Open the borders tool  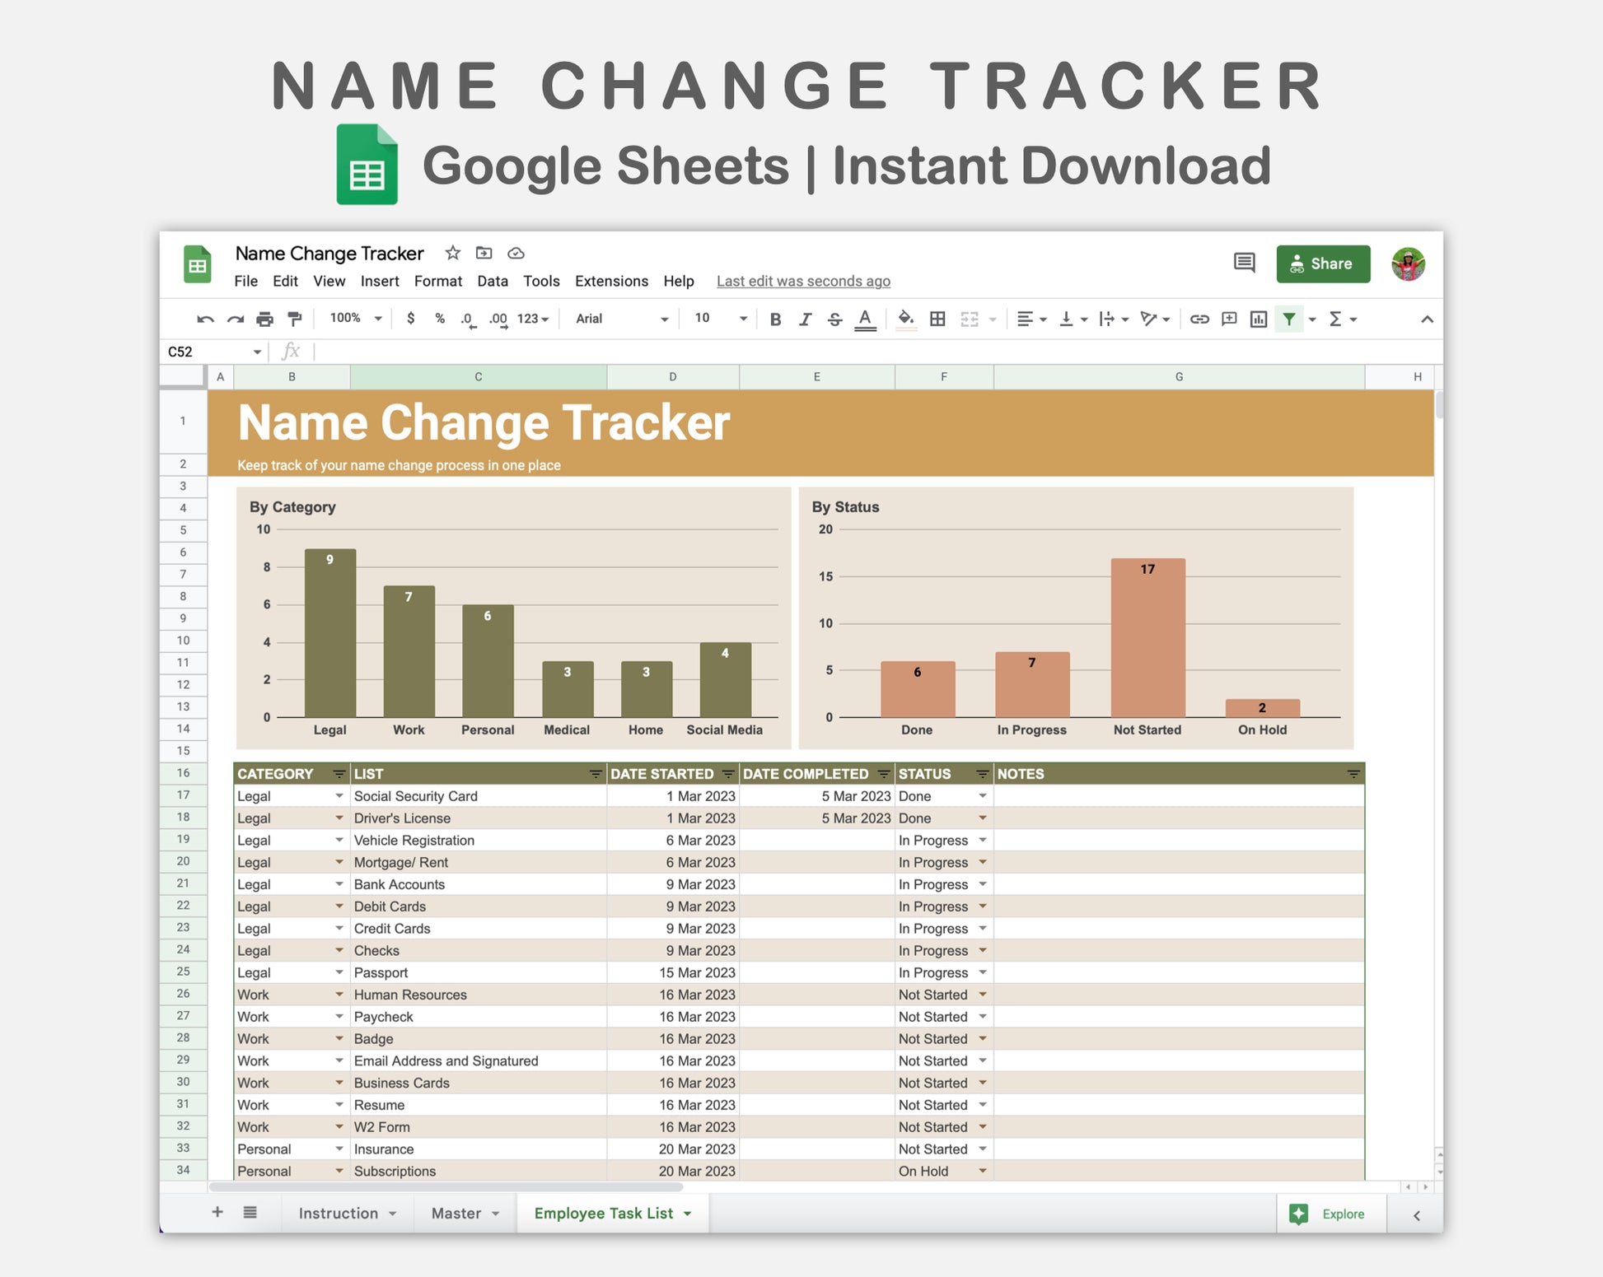[x=937, y=319]
